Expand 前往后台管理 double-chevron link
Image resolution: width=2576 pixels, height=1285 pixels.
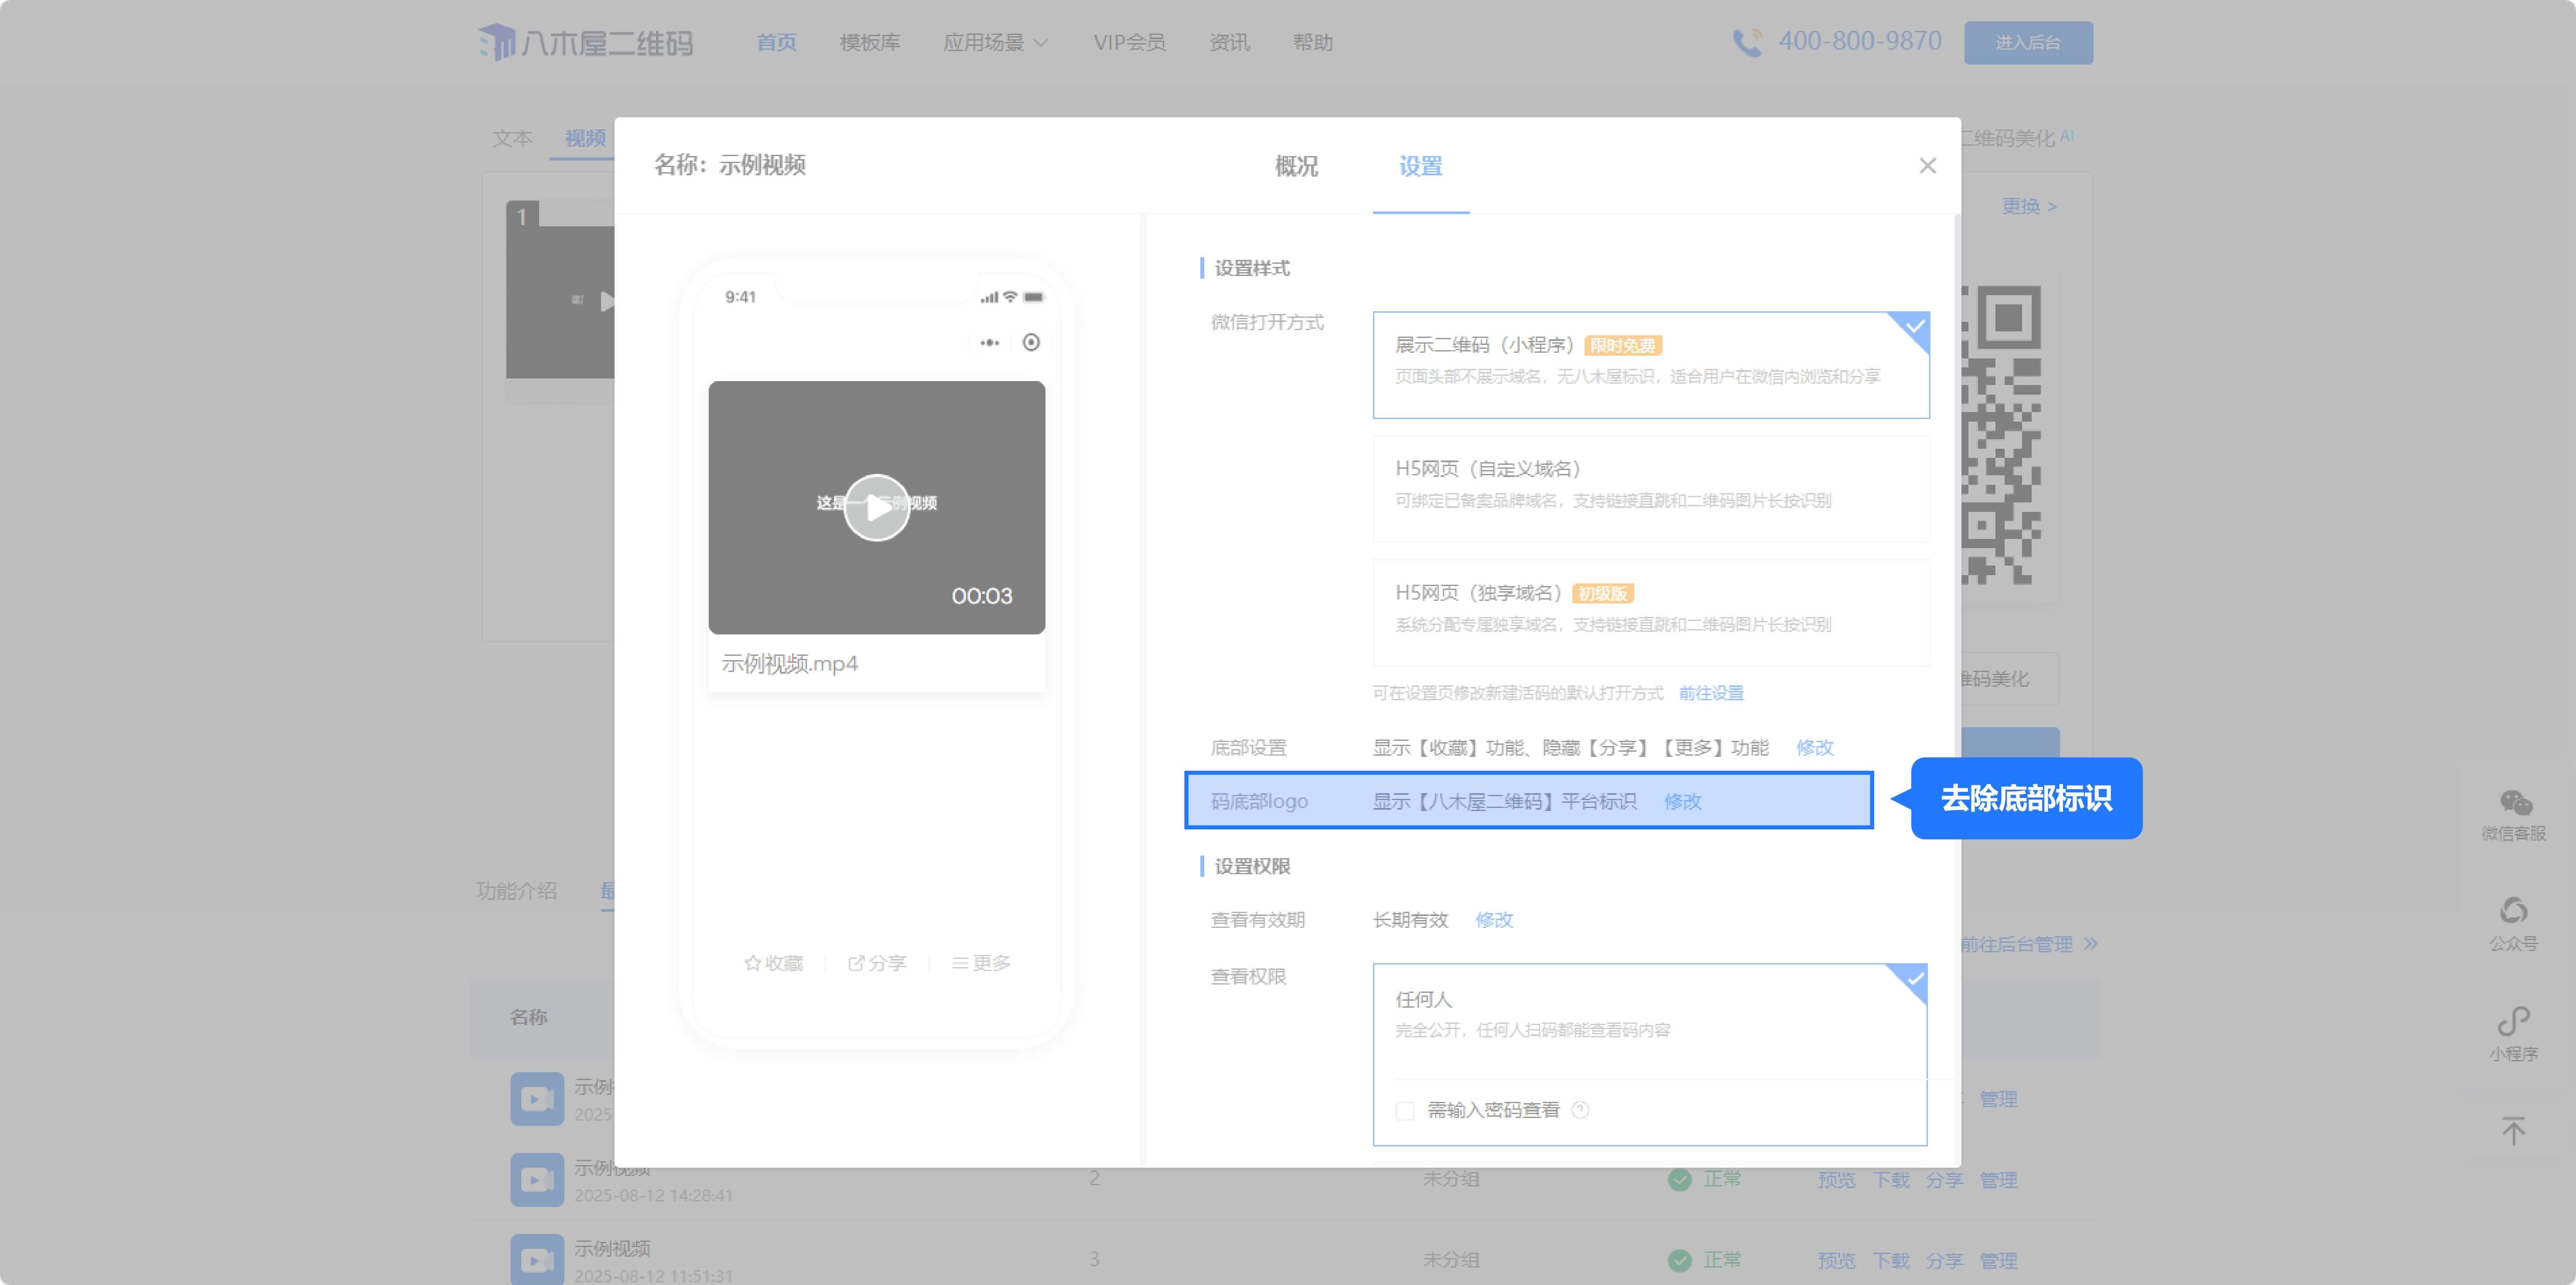tap(2090, 944)
